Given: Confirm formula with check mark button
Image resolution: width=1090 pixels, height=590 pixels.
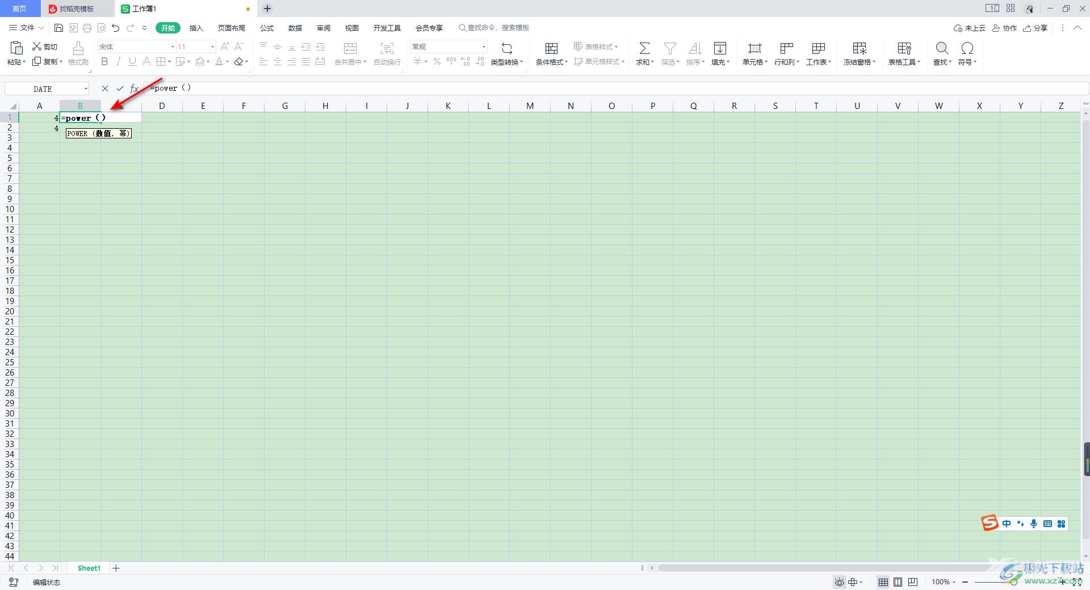Looking at the screenshot, I should 120,88.
